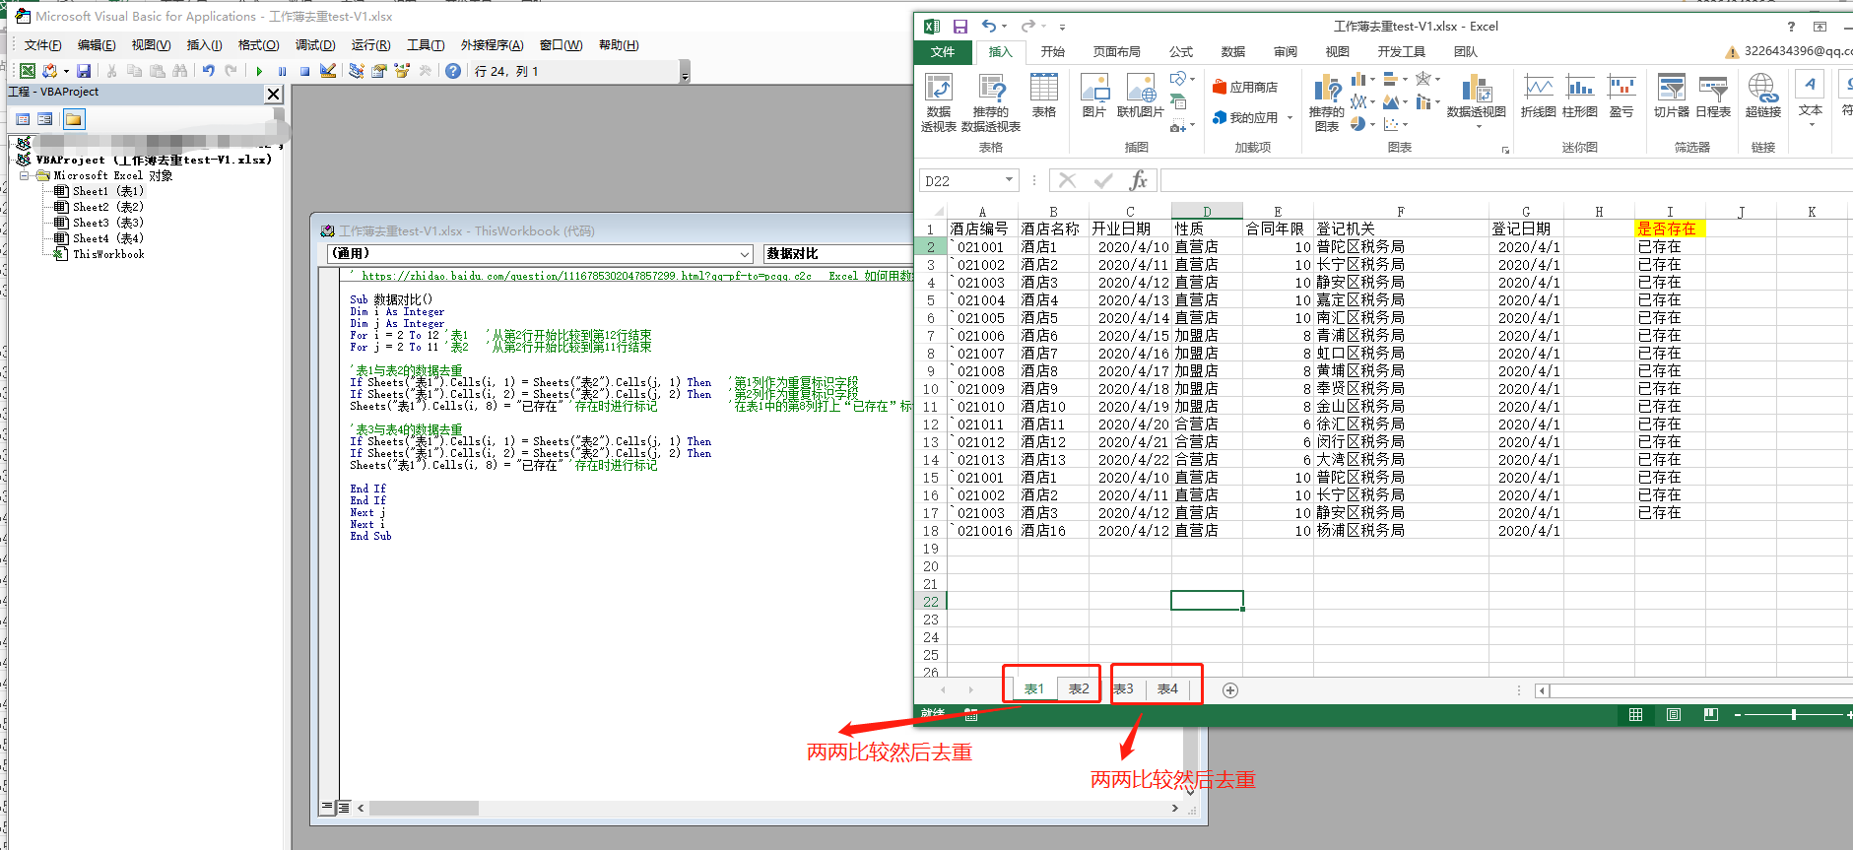Screen dimensions: 1853x850
Task: Switch to Excel 公式 ribbon tab
Action: pyautogui.click(x=1181, y=52)
